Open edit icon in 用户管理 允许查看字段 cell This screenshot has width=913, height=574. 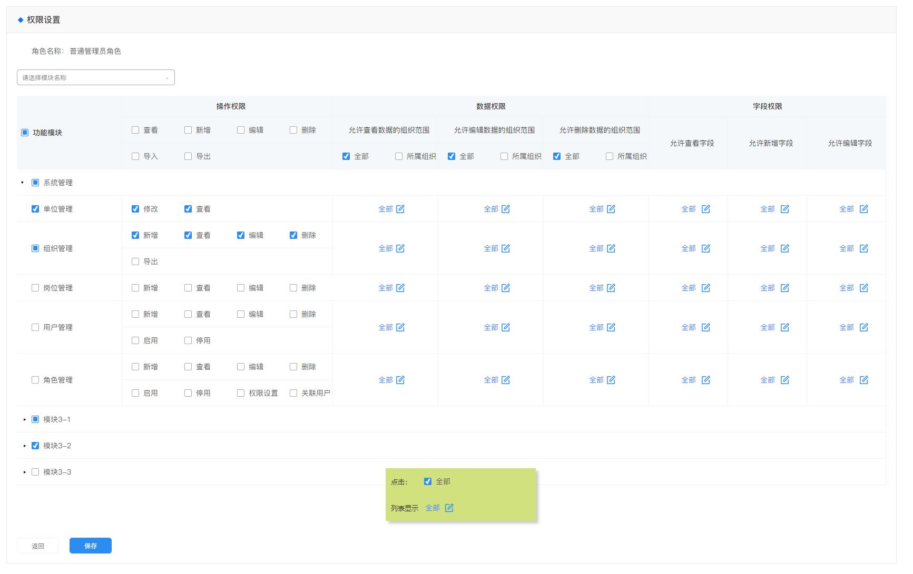click(x=706, y=327)
